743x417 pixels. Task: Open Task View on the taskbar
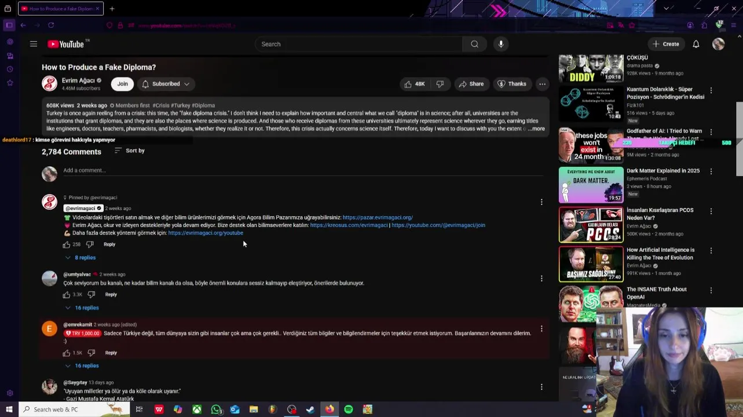tap(139, 409)
